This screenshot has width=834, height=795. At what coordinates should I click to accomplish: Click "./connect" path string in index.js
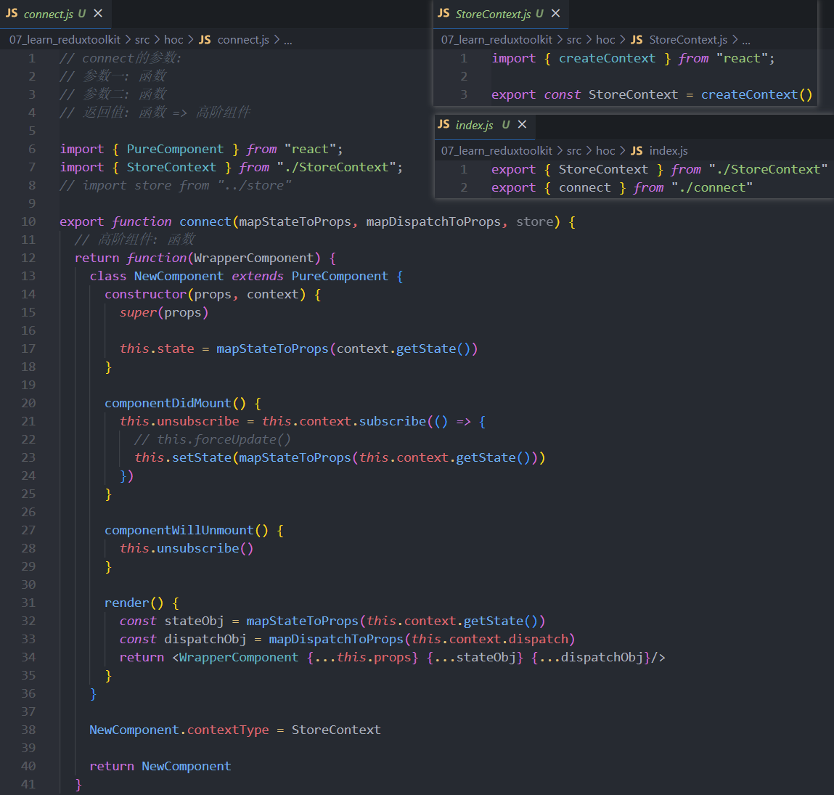(711, 188)
